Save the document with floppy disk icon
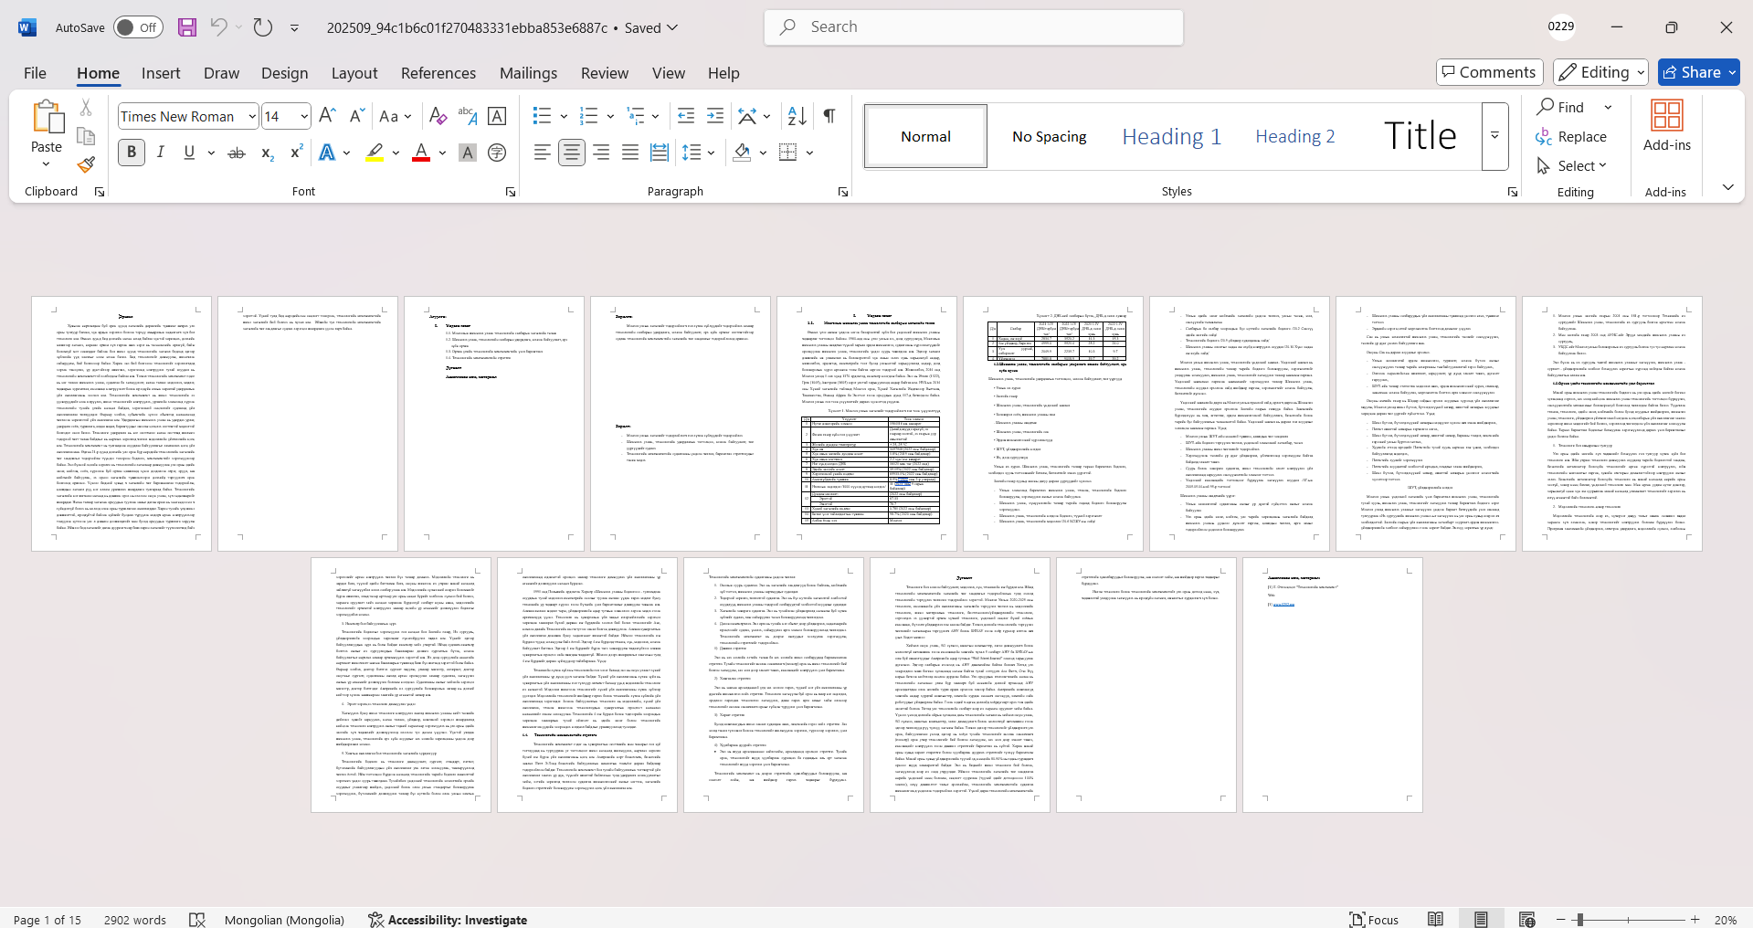1753x928 pixels. (x=187, y=27)
